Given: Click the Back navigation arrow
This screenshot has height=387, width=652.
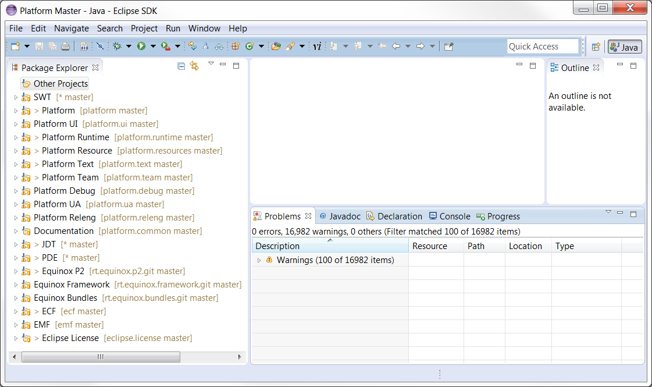Looking at the screenshot, I should click(396, 46).
